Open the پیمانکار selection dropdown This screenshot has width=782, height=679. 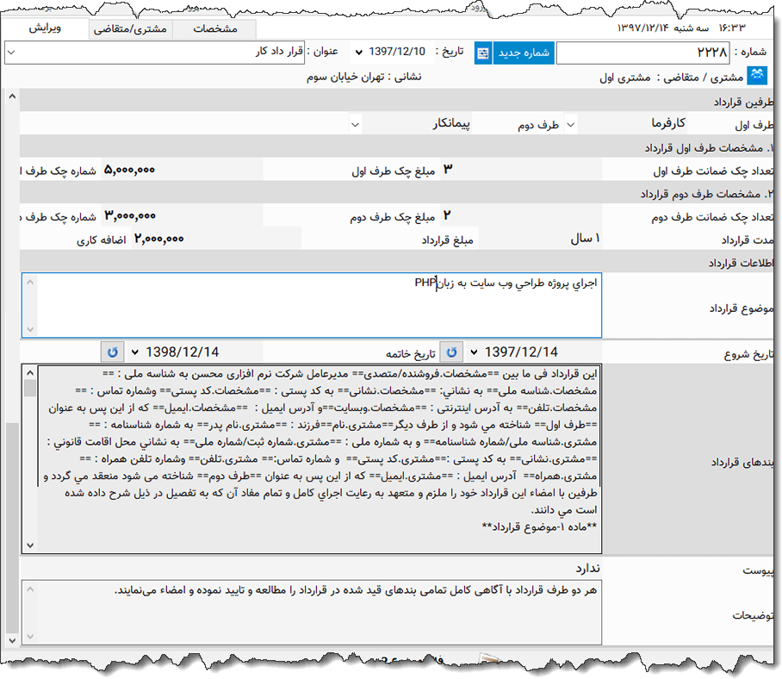tap(355, 124)
